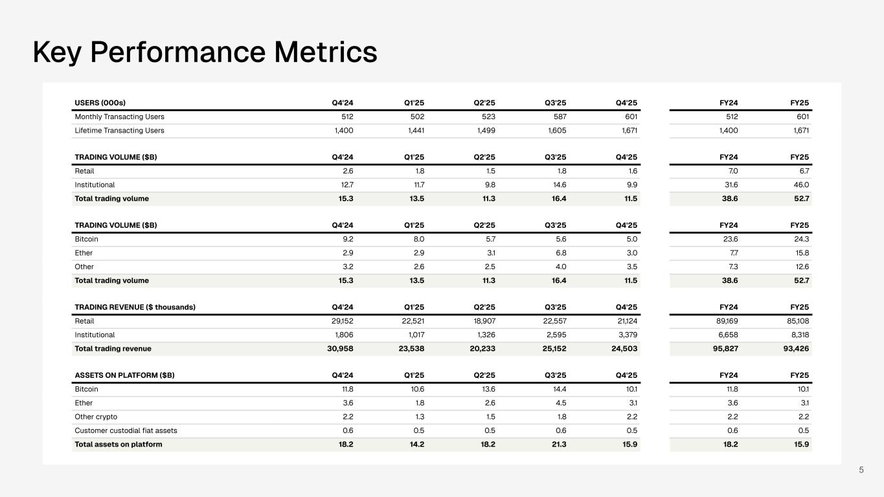The height and width of the screenshot is (497, 884).
Task: Select the 21.3 total assets Q3'25 value
Action: point(558,445)
